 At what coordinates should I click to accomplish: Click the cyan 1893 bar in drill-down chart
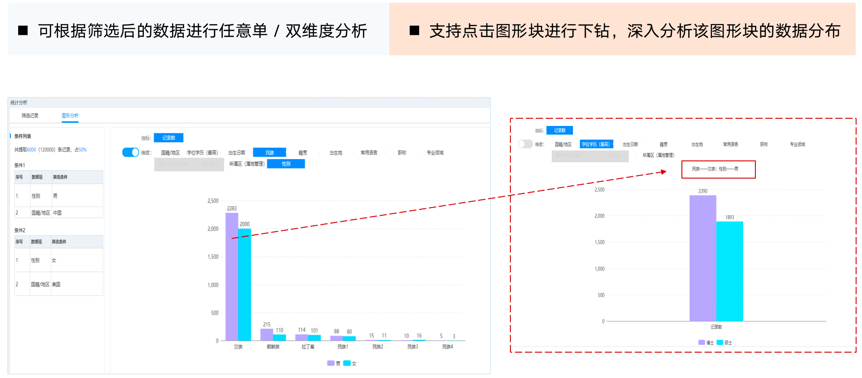click(730, 271)
